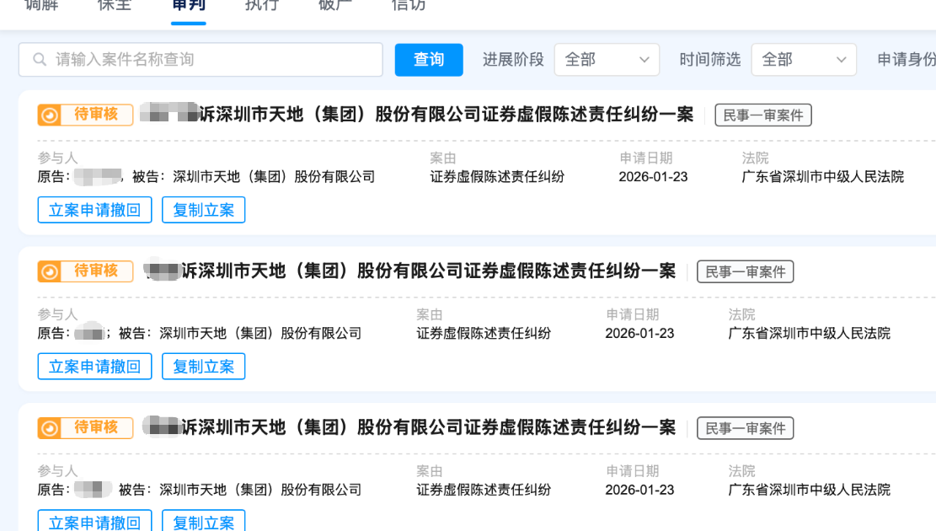Click the 民事一审案件 tag on first case
This screenshot has width=936, height=531.
[x=762, y=115]
